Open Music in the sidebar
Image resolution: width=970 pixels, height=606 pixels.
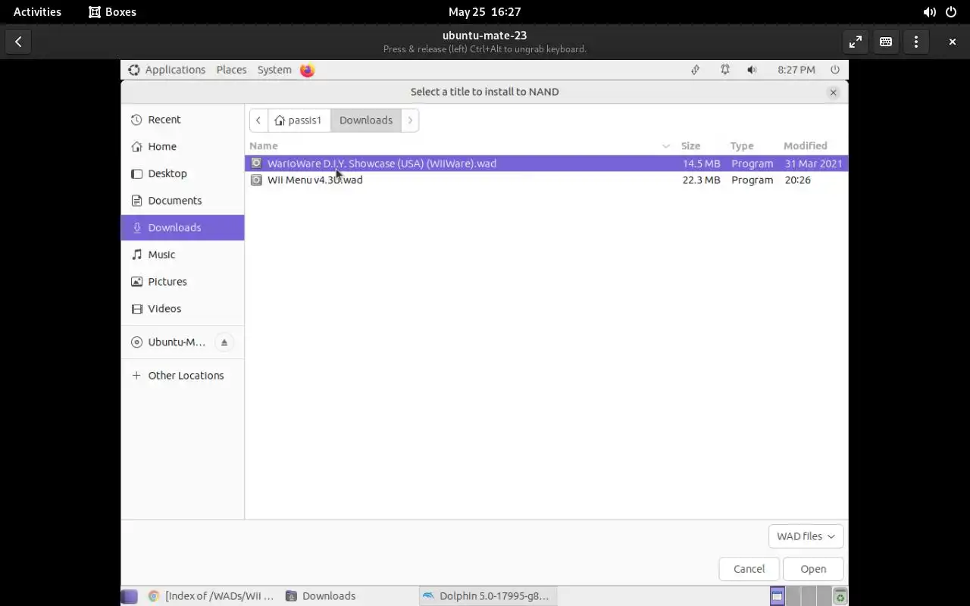(182, 255)
